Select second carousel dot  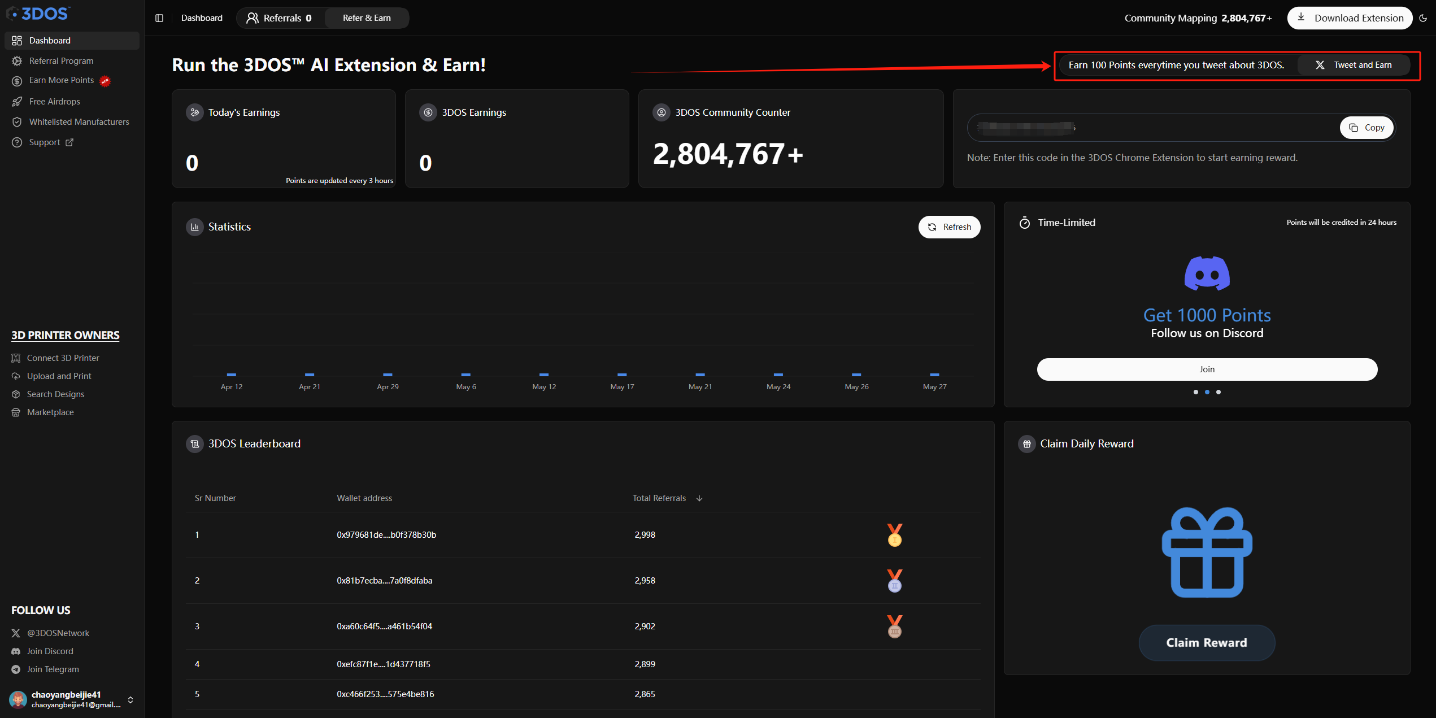1207,392
